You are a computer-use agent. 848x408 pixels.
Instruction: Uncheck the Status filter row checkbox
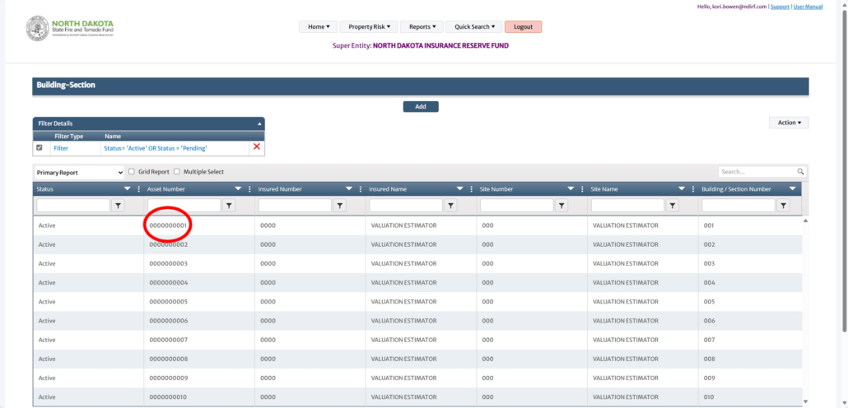click(40, 148)
